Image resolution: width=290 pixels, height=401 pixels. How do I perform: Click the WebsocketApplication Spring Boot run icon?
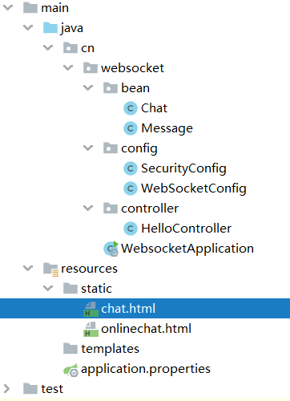pyautogui.click(x=111, y=249)
